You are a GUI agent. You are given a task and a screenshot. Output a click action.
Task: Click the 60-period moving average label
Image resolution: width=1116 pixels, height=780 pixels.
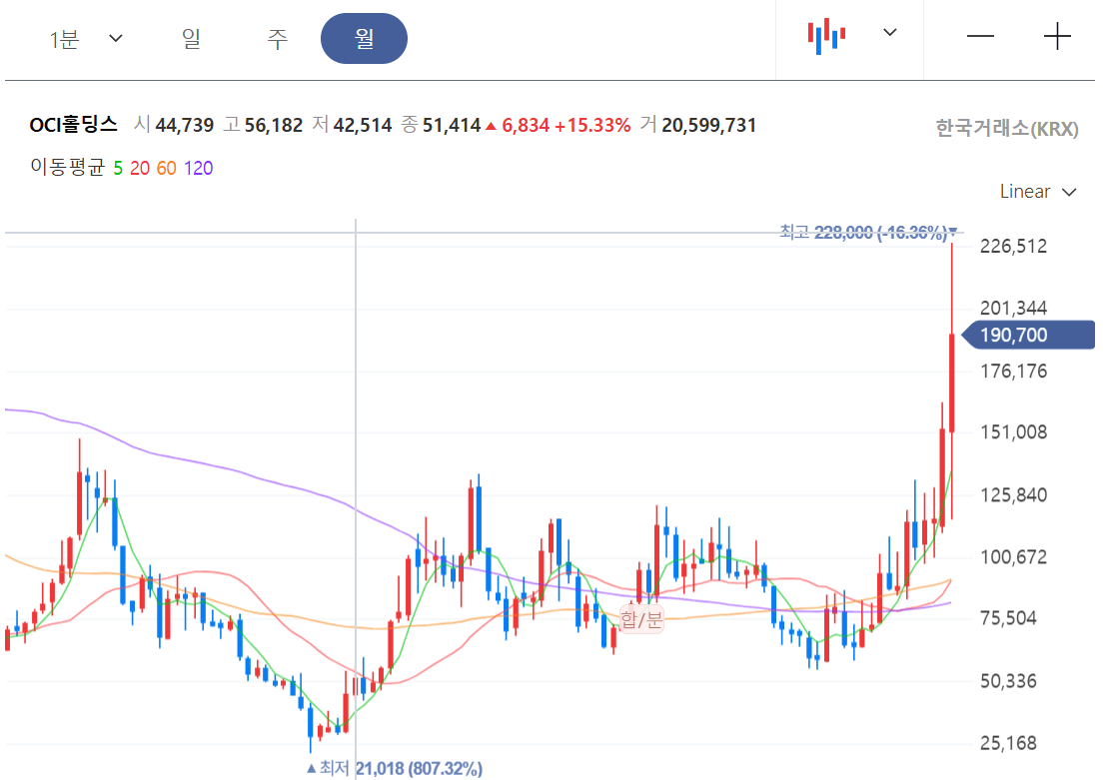pos(167,168)
